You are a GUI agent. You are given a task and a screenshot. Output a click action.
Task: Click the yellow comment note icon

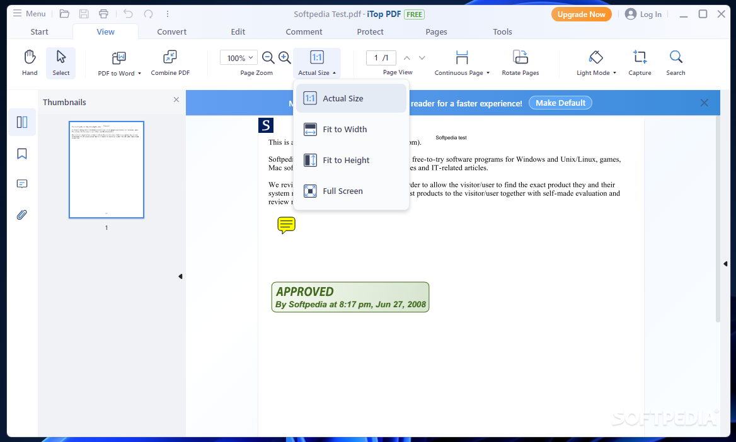(x=286, y=225)
